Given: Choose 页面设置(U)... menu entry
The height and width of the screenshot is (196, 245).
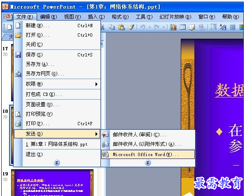Looking at the screenshot, I should 57,105.
